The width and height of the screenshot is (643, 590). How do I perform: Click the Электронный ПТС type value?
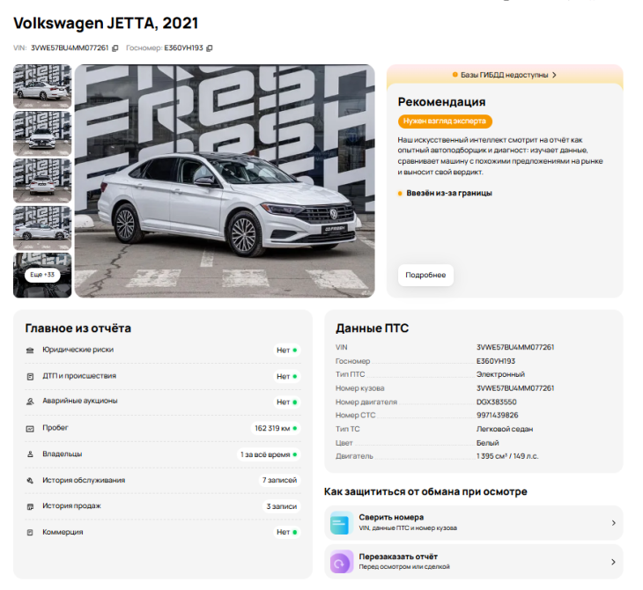pos(500,374)
